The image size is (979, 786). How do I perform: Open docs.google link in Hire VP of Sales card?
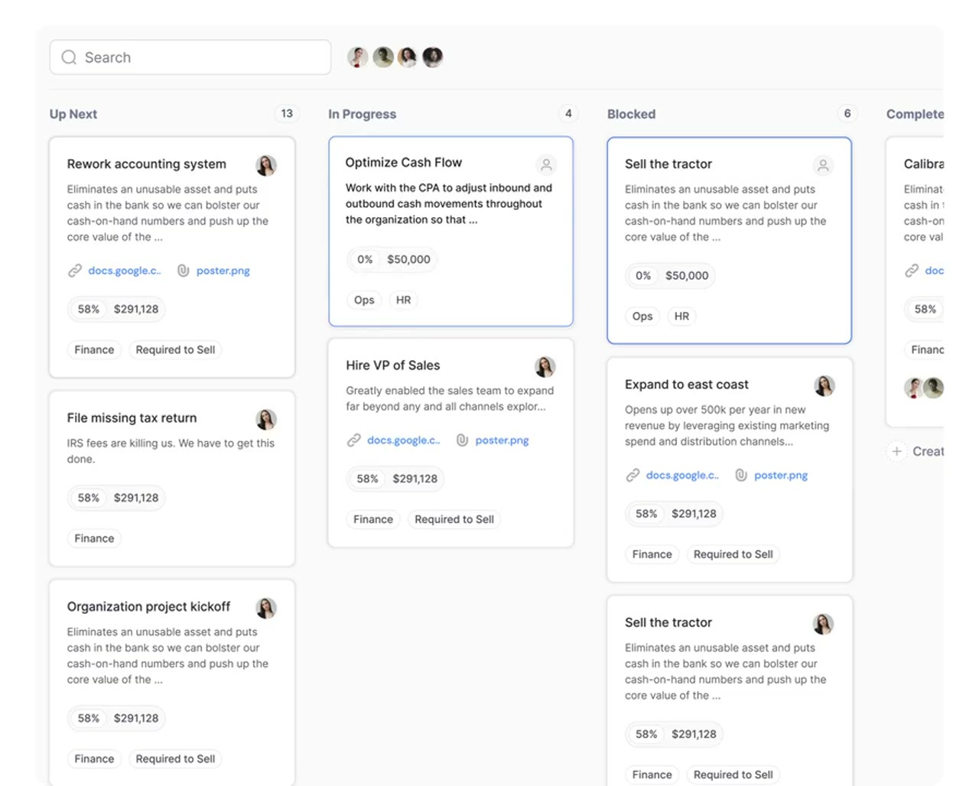[x=404, y=440]
